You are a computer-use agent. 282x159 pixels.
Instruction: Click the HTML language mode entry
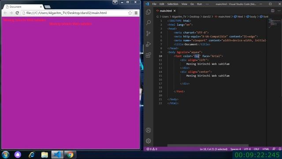point(266,149)
